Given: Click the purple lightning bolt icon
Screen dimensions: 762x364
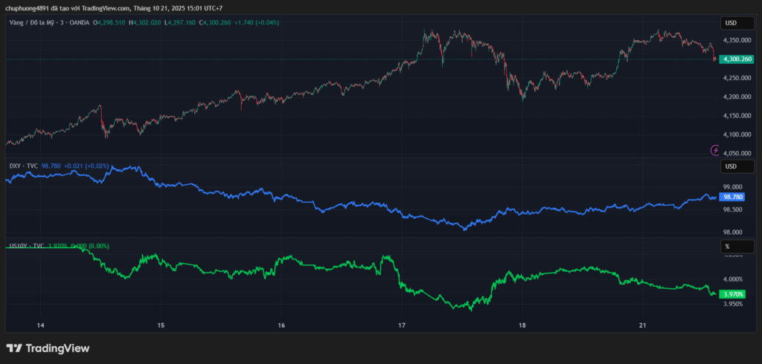Looking at the screenshot, I should 715,150.
